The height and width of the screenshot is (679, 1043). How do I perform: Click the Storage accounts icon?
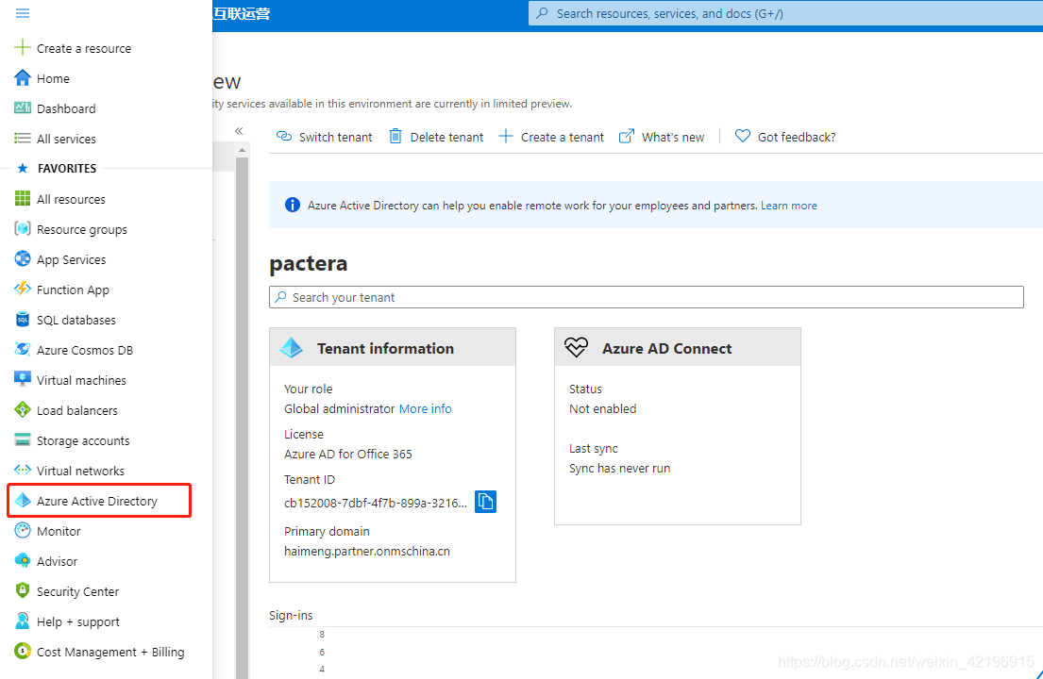(22, 439)
